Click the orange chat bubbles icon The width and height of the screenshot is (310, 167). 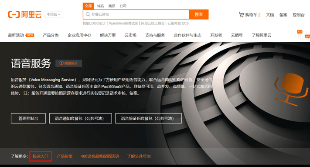(303, 34)
